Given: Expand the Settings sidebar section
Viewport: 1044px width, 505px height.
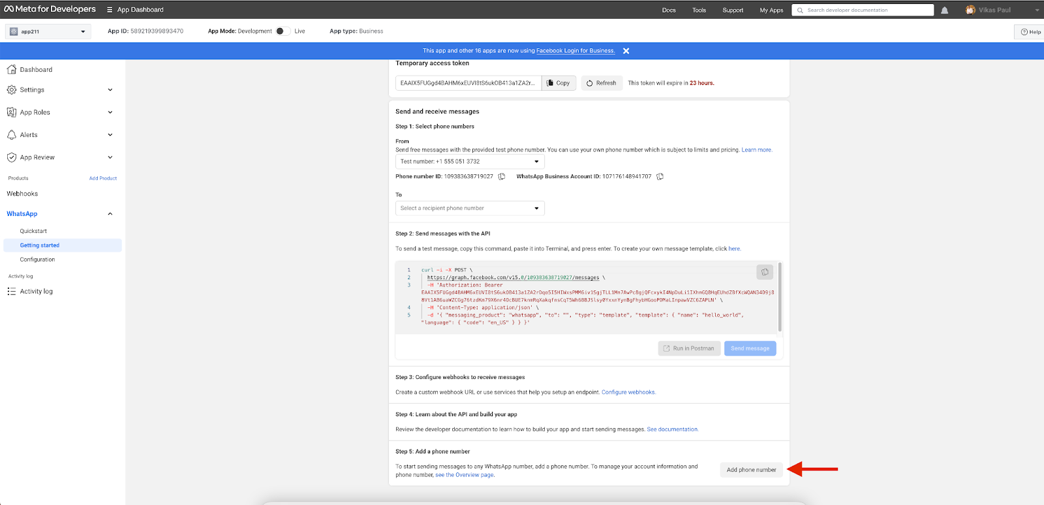Looking at the screenshot, I should coord(110,89).
